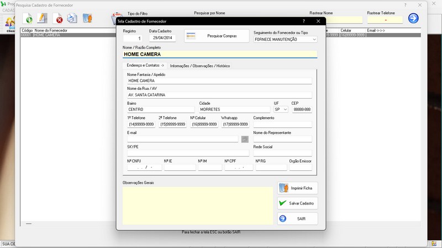The image size is (442, 248).
Task: Click the Nome do Fornecedor column header
Action: click(x=51, y=30)
